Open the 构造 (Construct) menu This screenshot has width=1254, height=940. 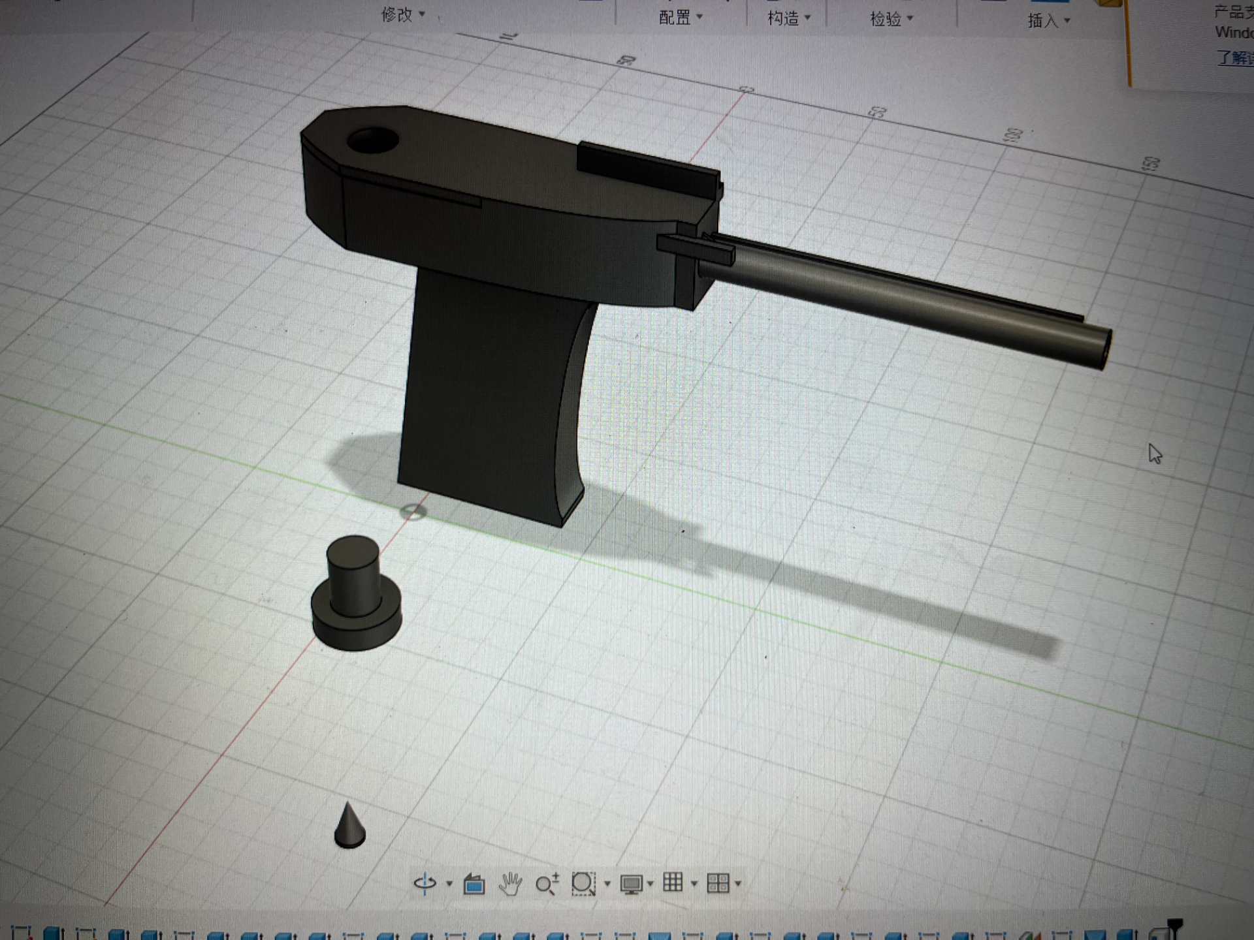point(789,18)
